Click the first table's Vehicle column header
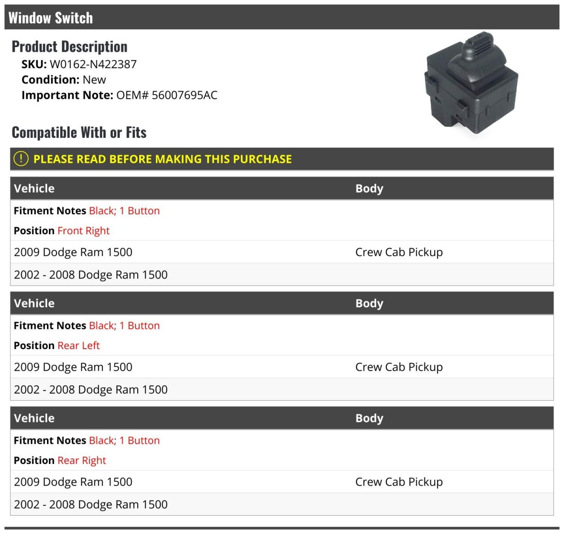564x534 pixels. coord(34,189)
